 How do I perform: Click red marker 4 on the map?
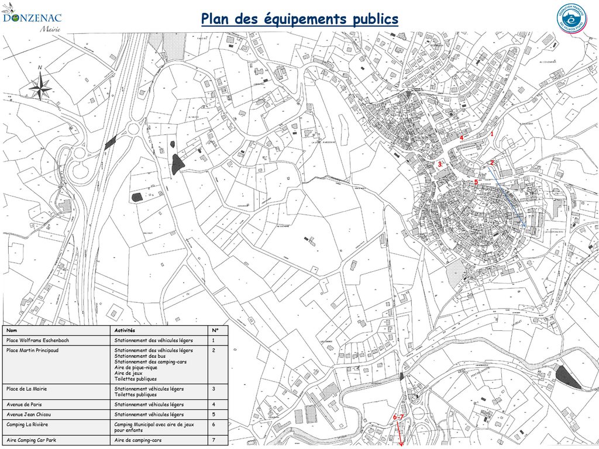[x=462, y=137]
